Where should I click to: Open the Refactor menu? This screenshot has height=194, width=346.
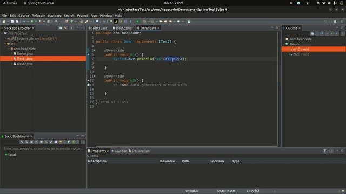(38, 16)
